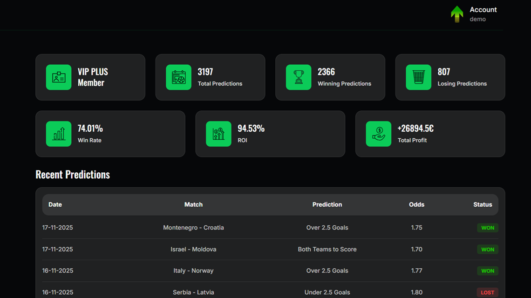The height and width of the screenshot is (298, 531).
Task: Click the Odds column header
Action: [x=416, y=204]
